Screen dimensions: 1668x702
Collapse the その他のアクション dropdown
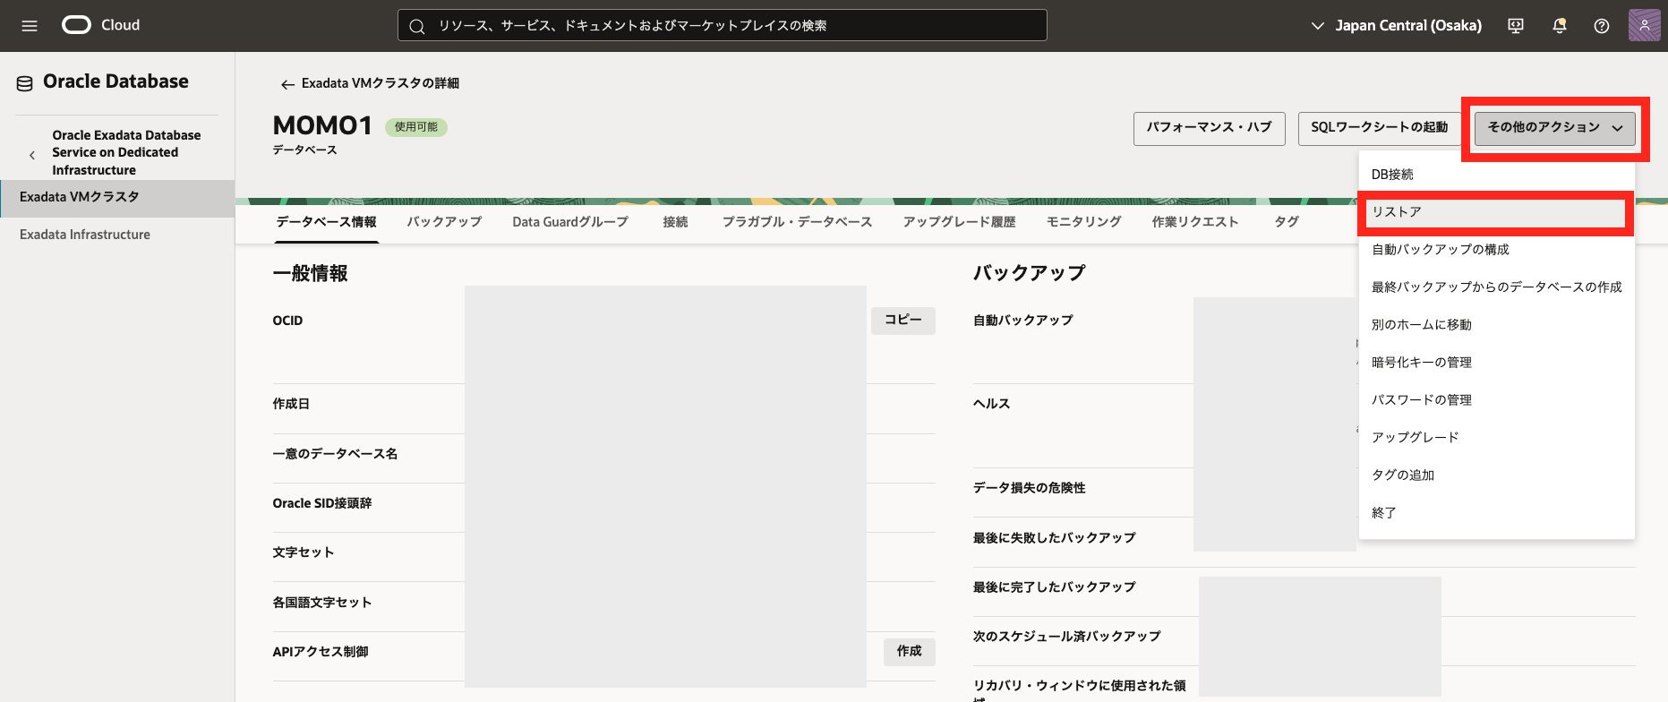pyautogui.click(x=1554, y=128)
